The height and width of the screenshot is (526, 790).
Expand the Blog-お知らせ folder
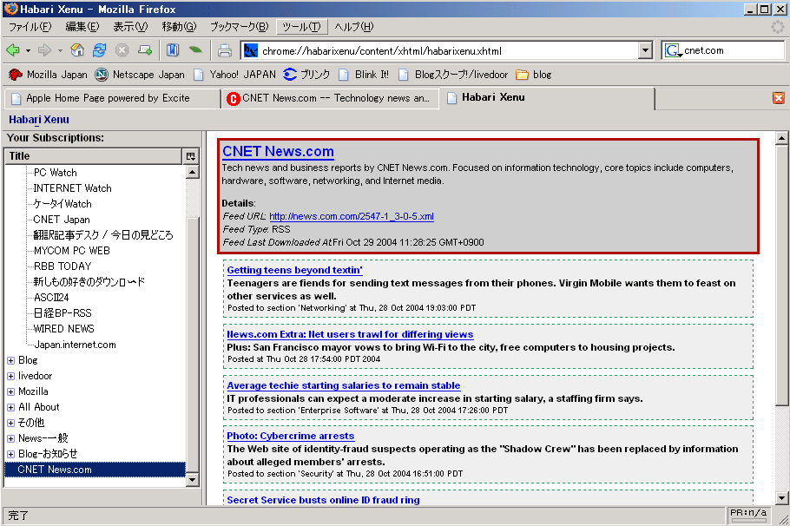10,454
